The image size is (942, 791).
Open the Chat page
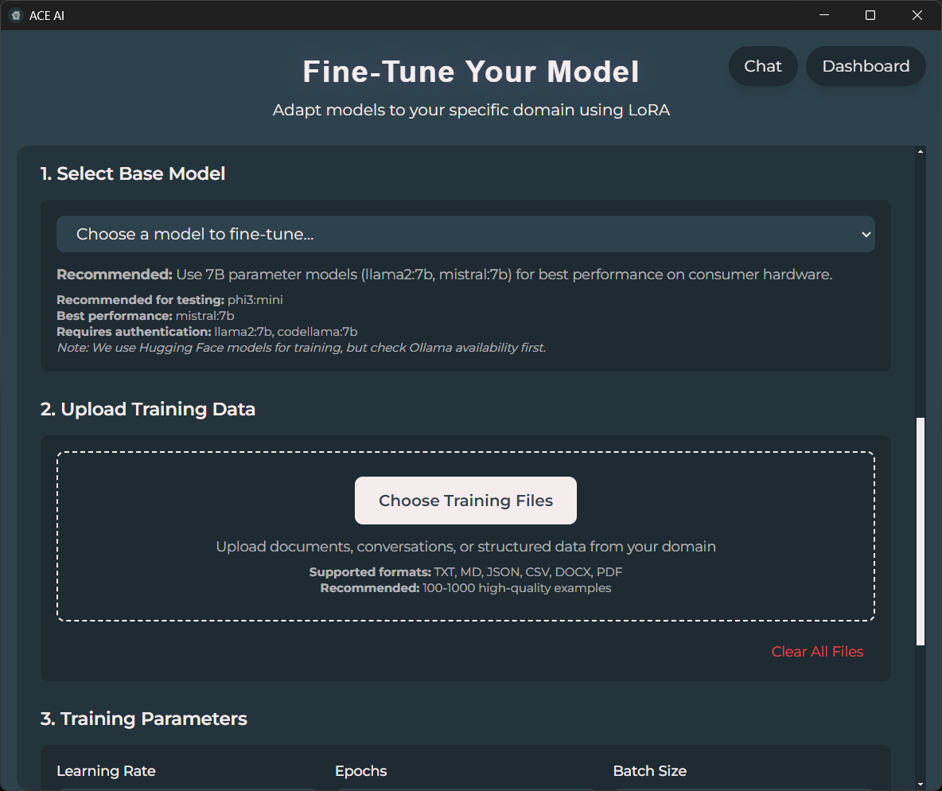762,66
